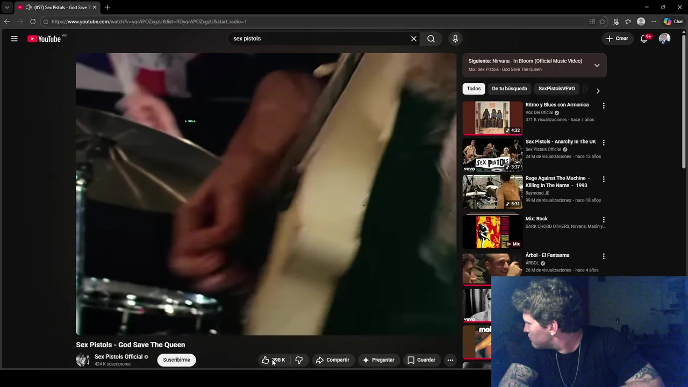
Task: Select the Todos filter chip
Action: point(474,89)
